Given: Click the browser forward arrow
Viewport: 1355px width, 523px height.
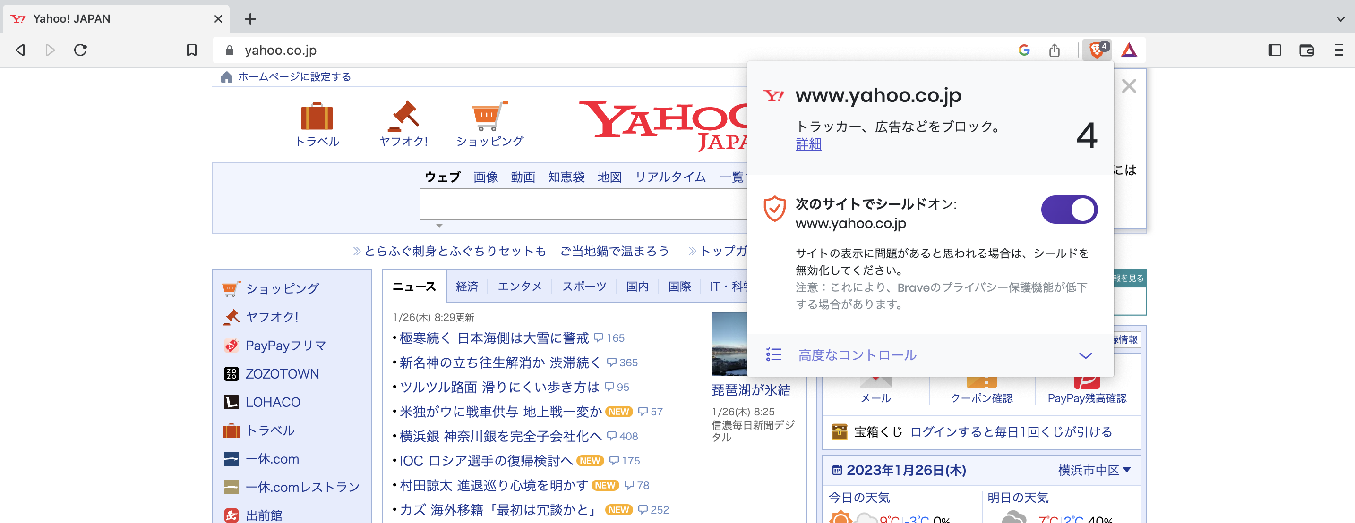Looking at the screenshot, I should pyautogui.click(x=50, y=51).
